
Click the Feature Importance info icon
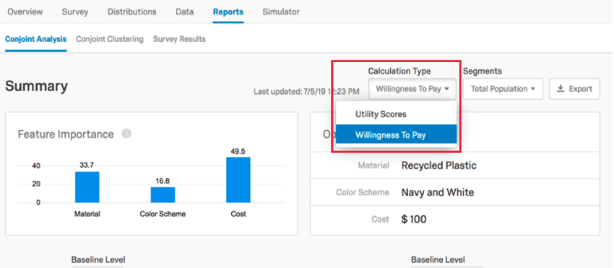(126, 134)
